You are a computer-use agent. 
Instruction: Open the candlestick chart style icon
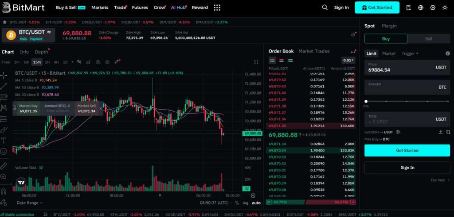tap(79, 62)
